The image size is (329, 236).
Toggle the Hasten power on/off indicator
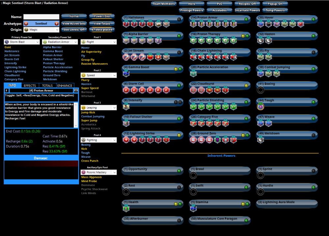314,36
